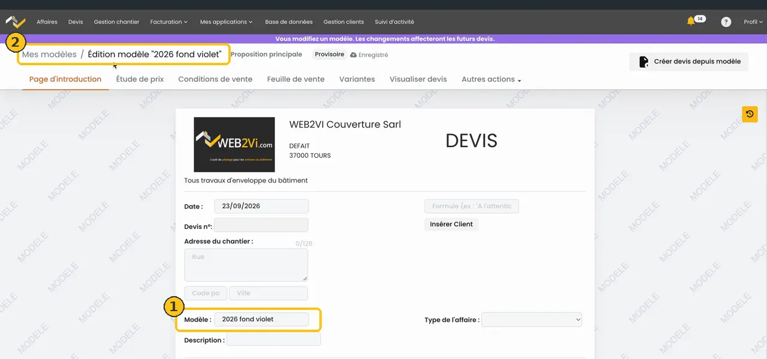Screen dimensions: 767x359
Task: Click the WEB2Vi.com company logo image
Action: (234, 145)
